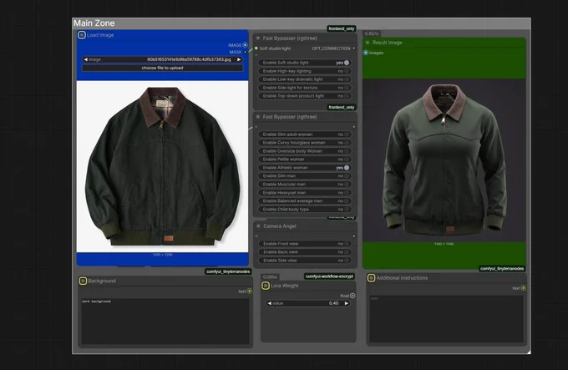Click the Background text output connector

(250, 291)
